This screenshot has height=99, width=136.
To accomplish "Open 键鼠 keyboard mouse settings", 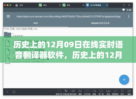I will point(129,92).
